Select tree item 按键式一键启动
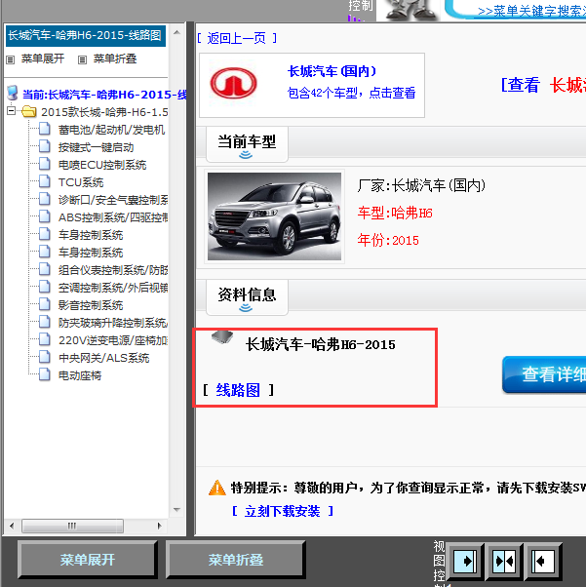The height and width of the screenshot is (587, 586). click(x=97, y=147)
